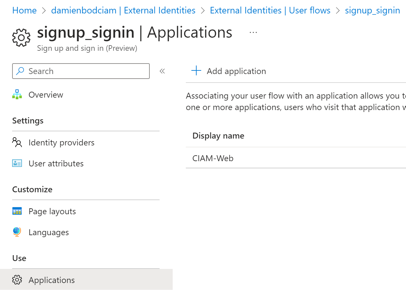The image size is (406, 301).
Task: Select Identity providers in the Settings section
Action: (x=61, y=142)
